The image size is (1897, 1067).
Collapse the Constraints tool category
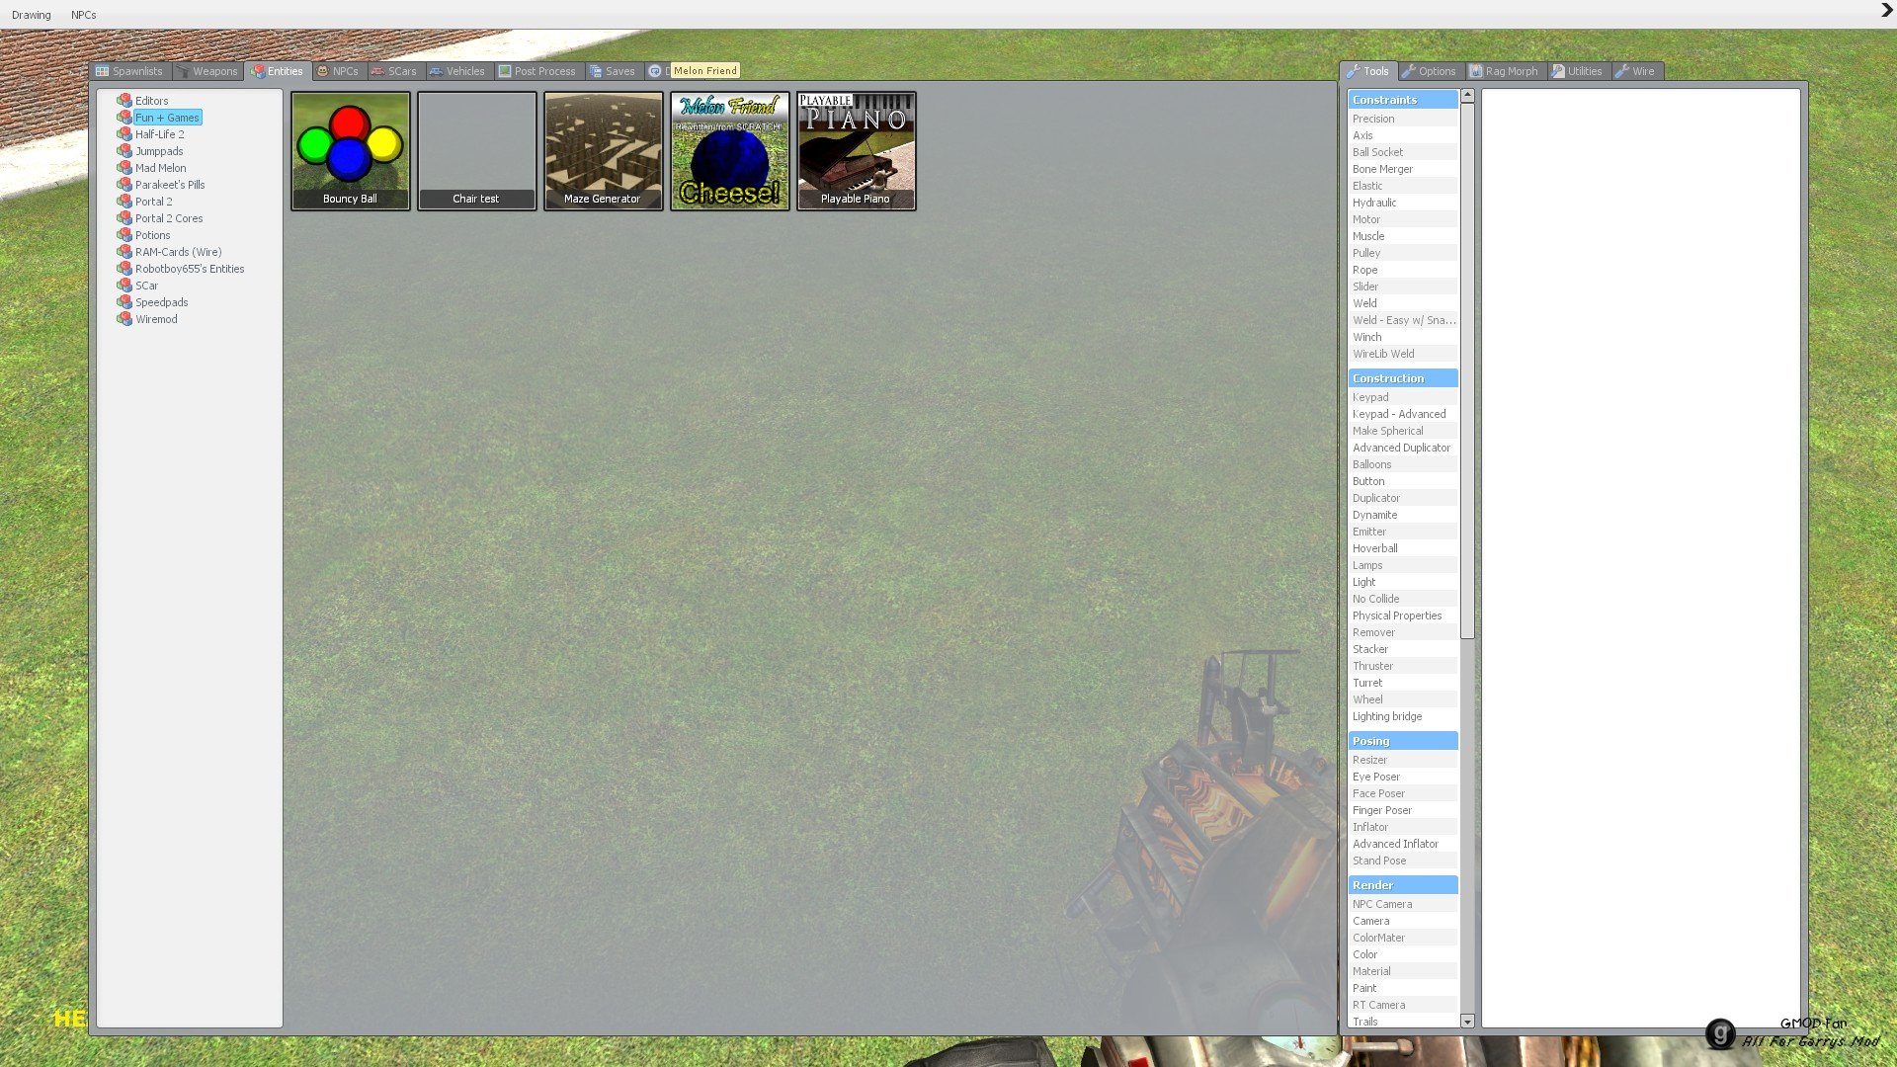point(1403,100)
